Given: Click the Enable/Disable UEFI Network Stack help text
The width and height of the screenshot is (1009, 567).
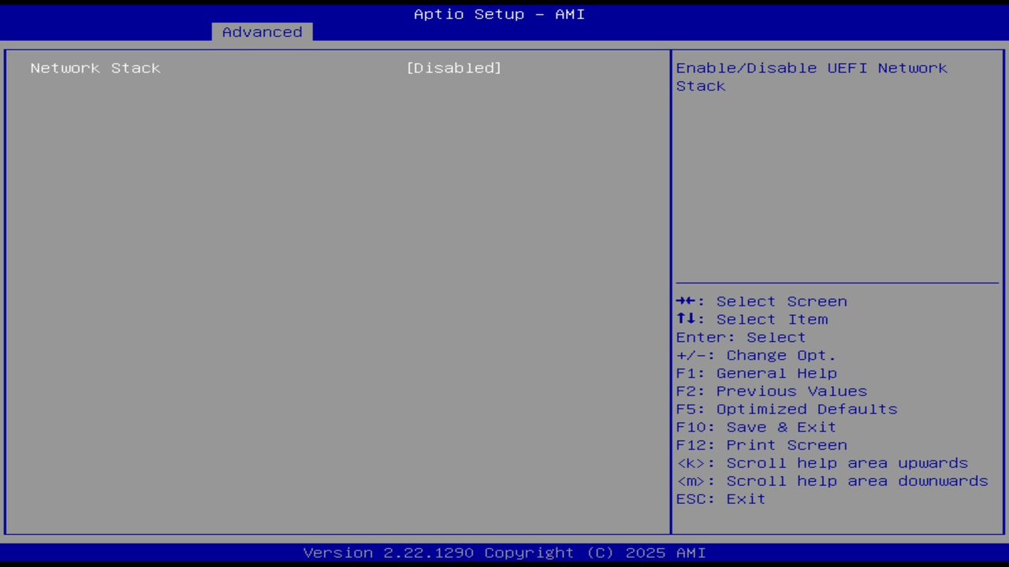Looking at the screenshot, I should (x=811, y=76).
